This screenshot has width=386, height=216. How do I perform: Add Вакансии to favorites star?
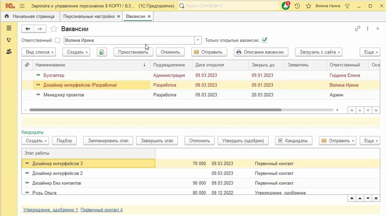(54, 29)
